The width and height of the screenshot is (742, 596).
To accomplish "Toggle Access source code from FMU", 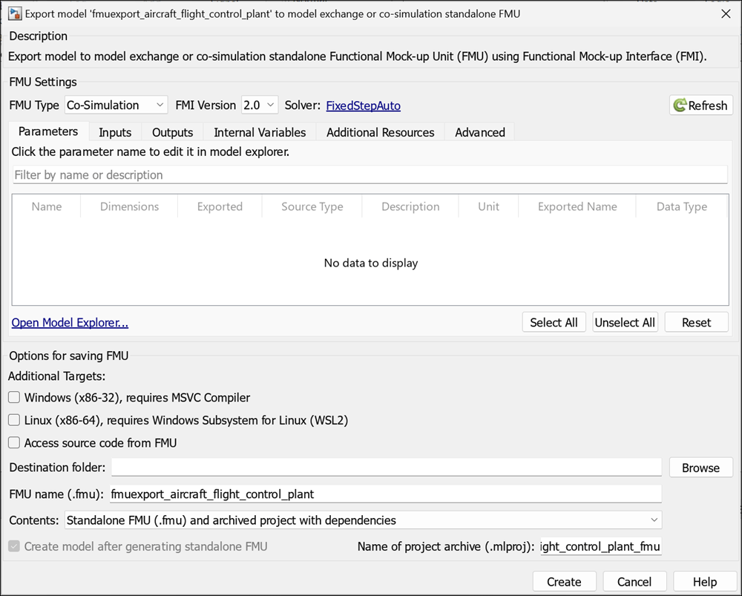I will pyautogui.click(x=14, y=443).
